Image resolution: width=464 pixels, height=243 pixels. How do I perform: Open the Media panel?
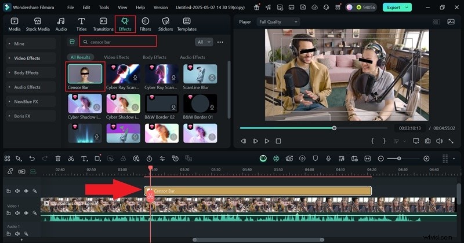pyautogui.click(x=14, y=24)
